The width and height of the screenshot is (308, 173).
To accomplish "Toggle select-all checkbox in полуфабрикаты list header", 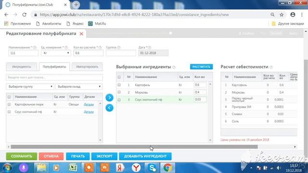I will click(x=9, y=97).
